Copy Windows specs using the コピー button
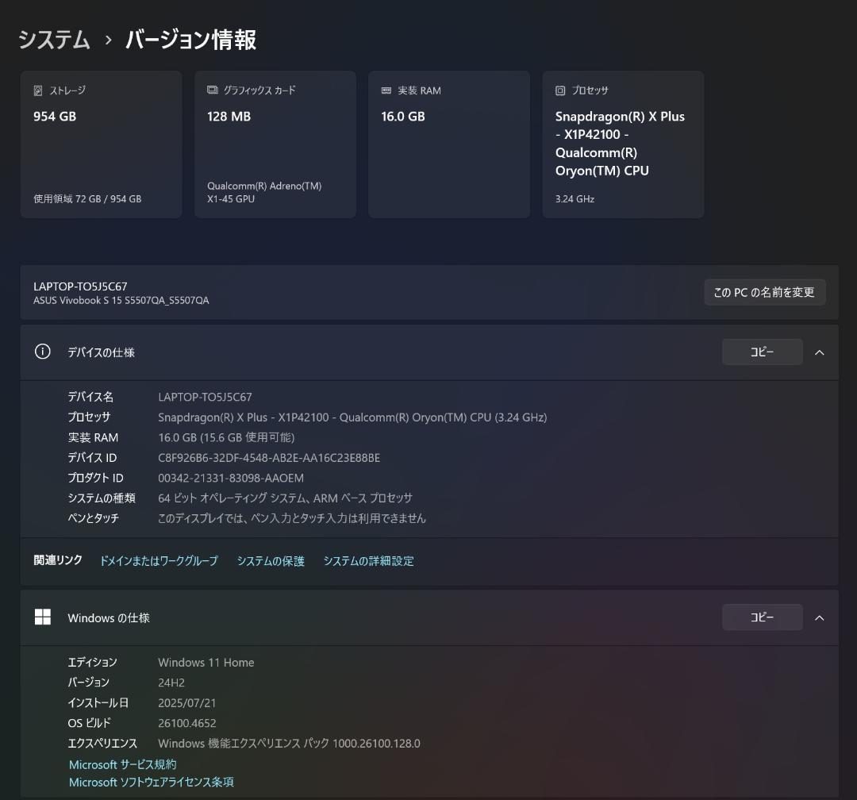Screen dimensions: 857x800 point(762,617)
